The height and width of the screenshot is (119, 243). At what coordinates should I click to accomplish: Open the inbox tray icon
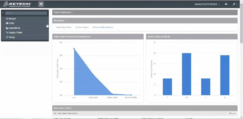coord(226,4)
